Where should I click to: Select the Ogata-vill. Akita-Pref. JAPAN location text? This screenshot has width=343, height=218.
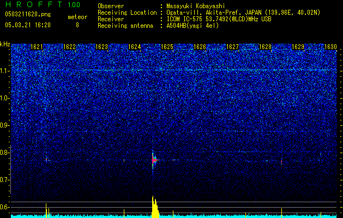coord(243,13)
